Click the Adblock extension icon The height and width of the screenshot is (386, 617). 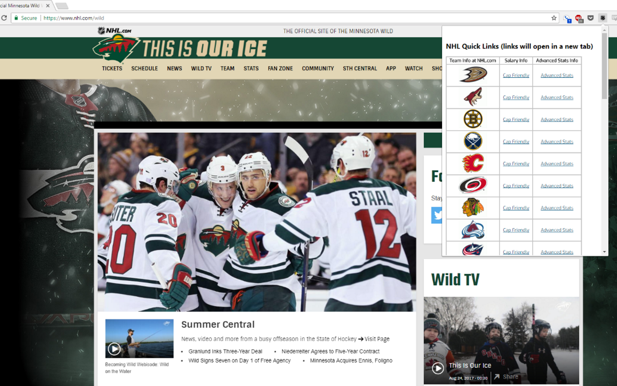tap(579, 18)
